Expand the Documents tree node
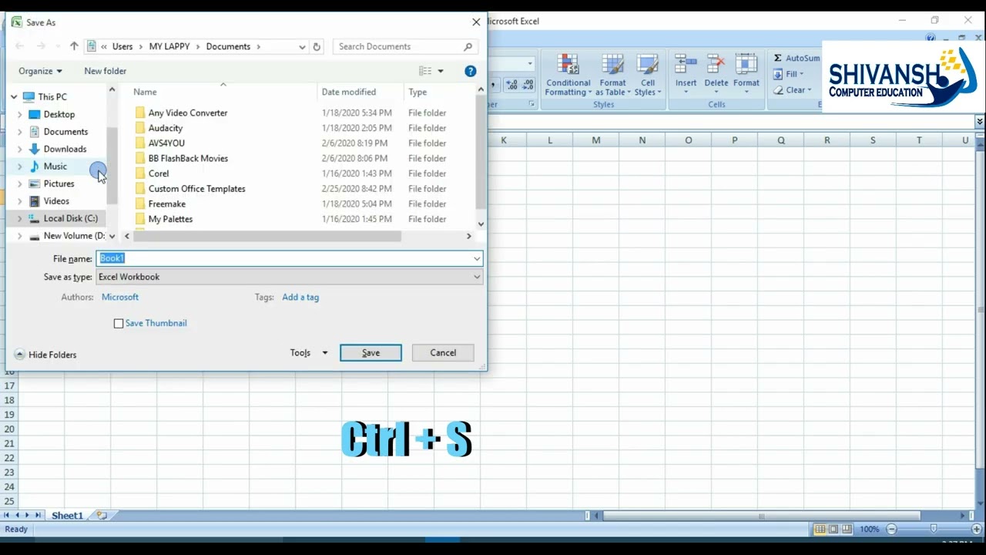The image size is (986, 555). tap(20, 132)
